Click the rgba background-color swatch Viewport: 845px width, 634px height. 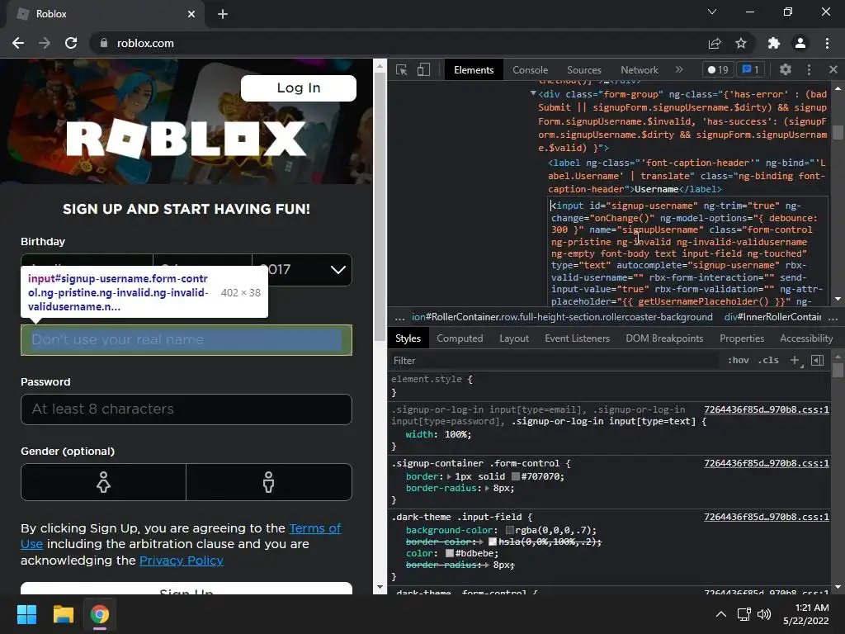click(x=510, y=531)
